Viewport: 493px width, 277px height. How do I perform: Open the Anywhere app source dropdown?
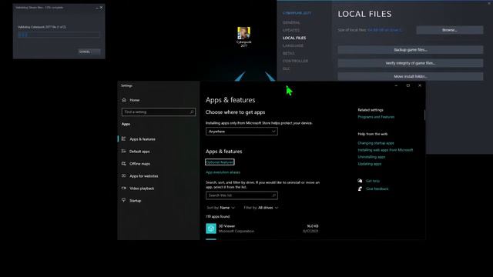[x=241, y=132]
